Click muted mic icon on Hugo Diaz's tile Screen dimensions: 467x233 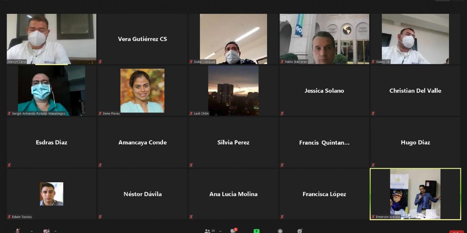coord(373,165)
